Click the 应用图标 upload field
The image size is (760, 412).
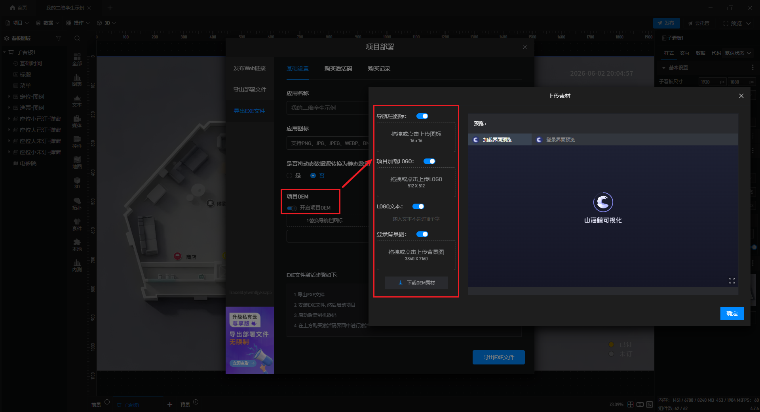click(x=328, y=143)
